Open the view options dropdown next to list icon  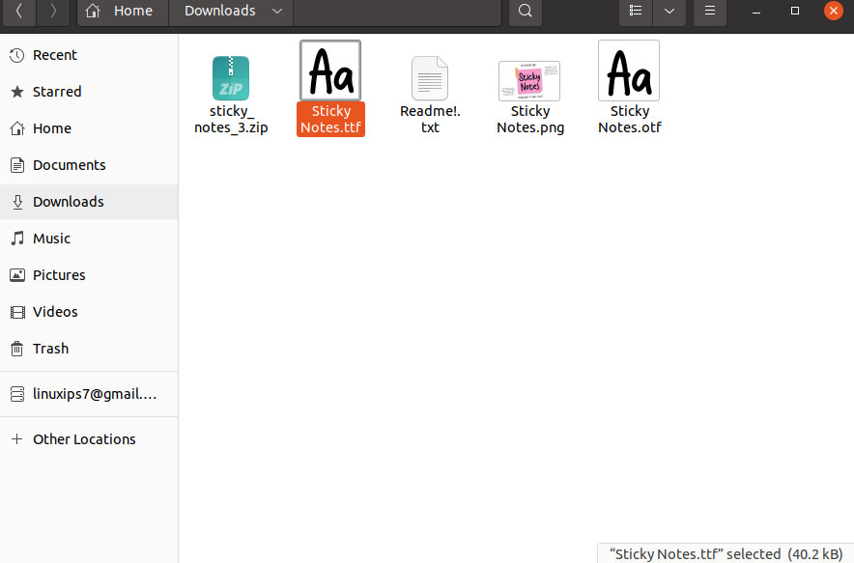point(669,13)
